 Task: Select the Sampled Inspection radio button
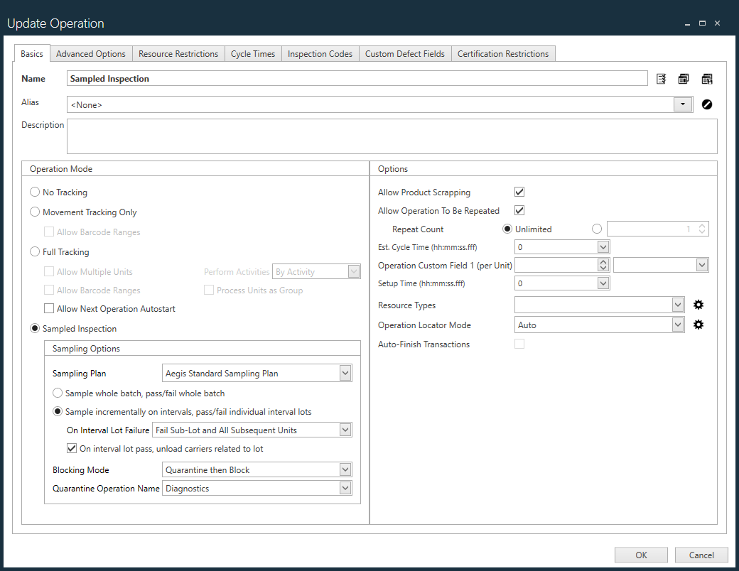35,328
